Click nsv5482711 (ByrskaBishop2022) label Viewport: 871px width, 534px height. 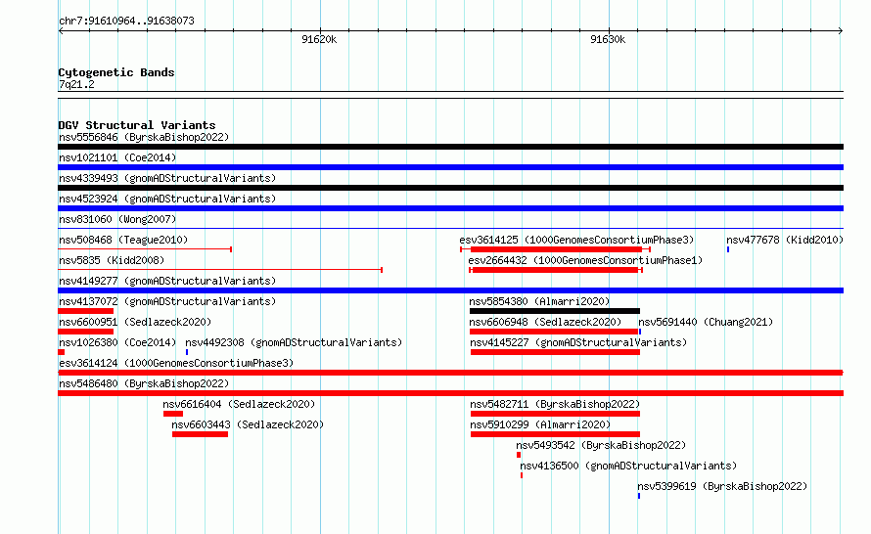click(555, 404)
